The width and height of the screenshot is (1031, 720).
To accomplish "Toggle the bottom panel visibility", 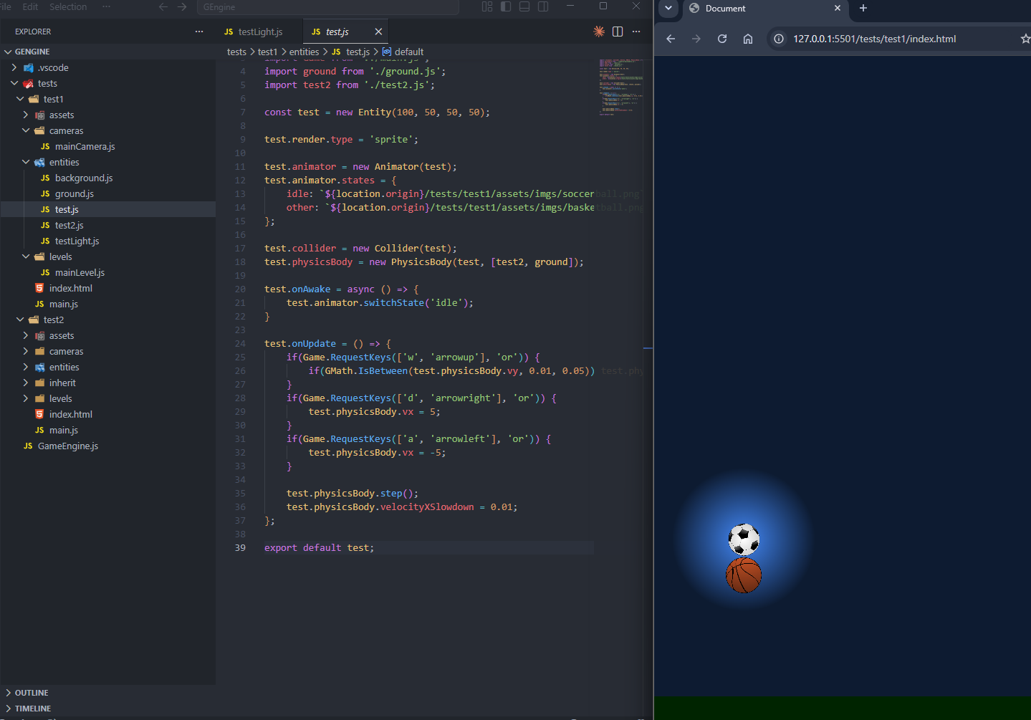I will (x=524, y=6).
